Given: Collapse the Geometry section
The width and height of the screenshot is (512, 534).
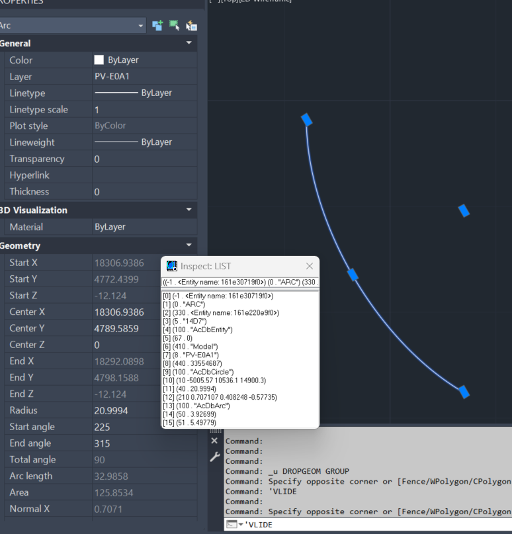Looking at the screenshot, I should (x=190, y=245).
